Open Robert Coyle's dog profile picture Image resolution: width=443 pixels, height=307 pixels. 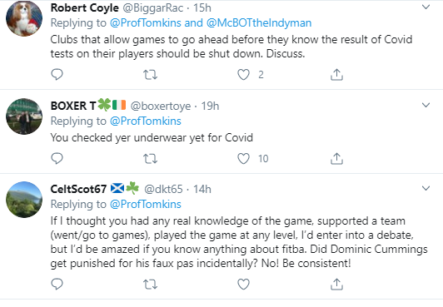[x=24, y=18]
